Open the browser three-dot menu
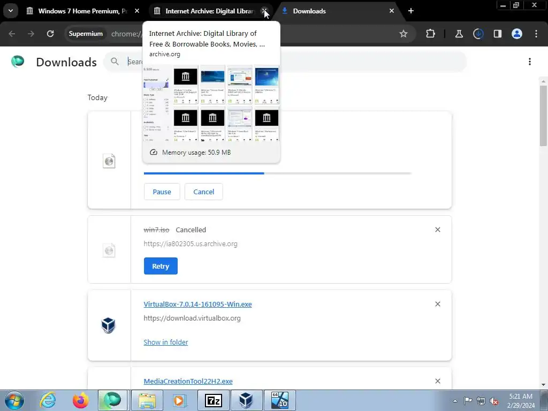 pos(536,34)
